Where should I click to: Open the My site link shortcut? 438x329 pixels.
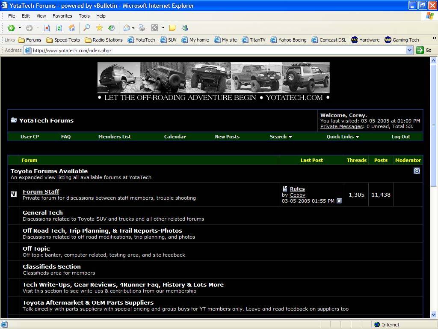coord(225,40)
